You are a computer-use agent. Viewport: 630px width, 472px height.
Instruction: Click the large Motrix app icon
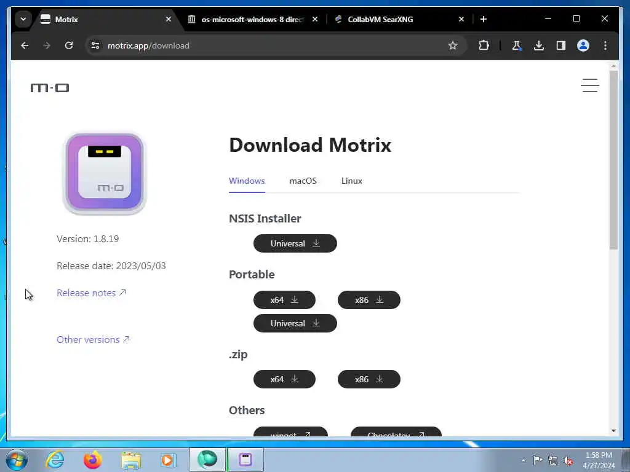(105, 173)
